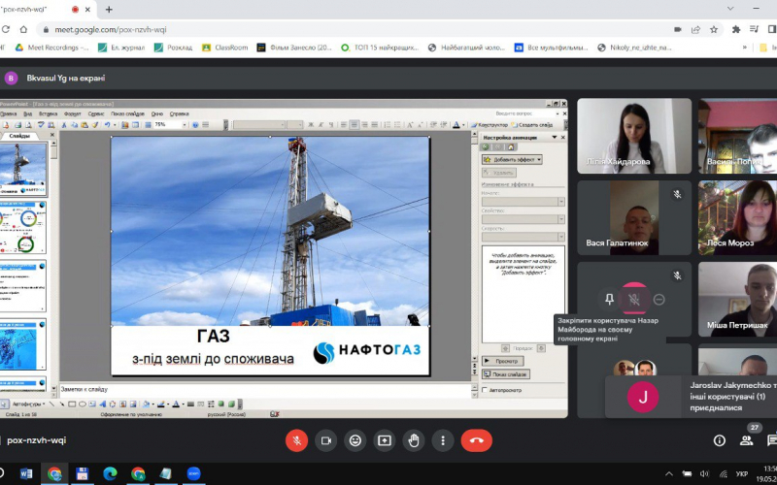Click Просмотр preview button

[x=502, y=361]
